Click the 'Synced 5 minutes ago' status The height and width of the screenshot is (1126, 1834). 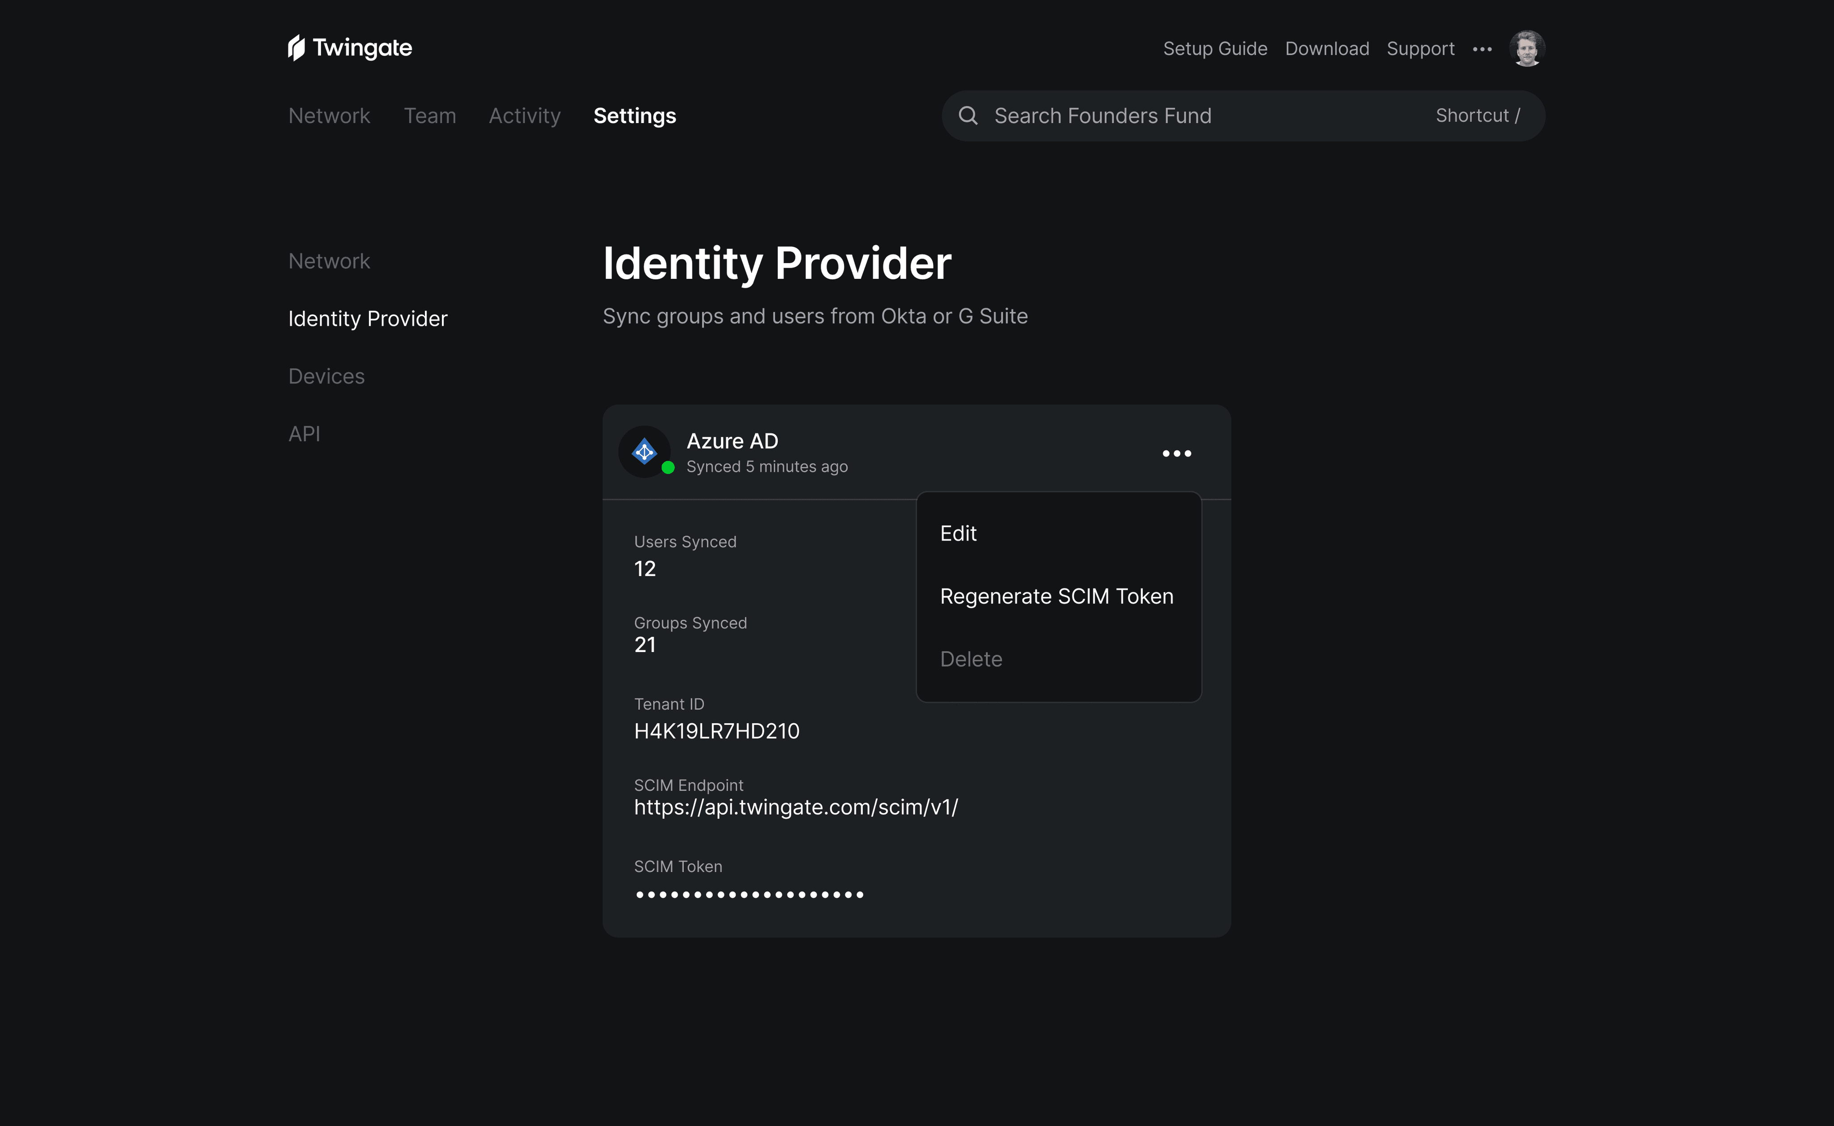[x=767, y=467]
